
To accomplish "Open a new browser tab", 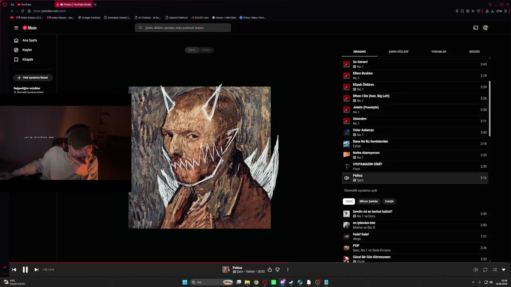I will point(95,4).
